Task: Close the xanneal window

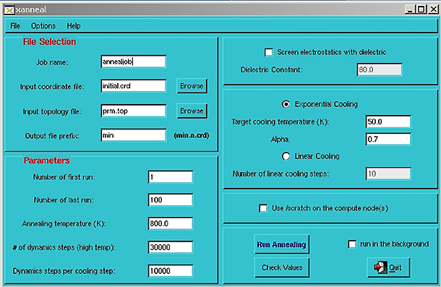Action: coord(433,9)
